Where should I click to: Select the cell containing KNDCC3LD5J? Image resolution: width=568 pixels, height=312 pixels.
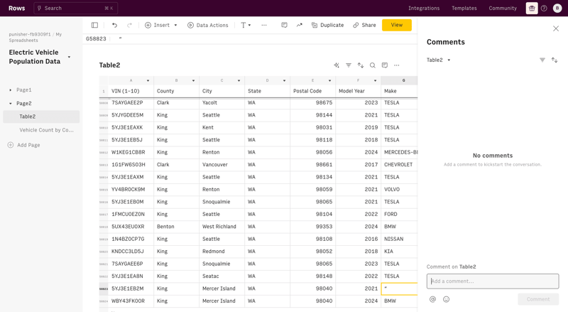pyautogui.click(x=131, y=252)
